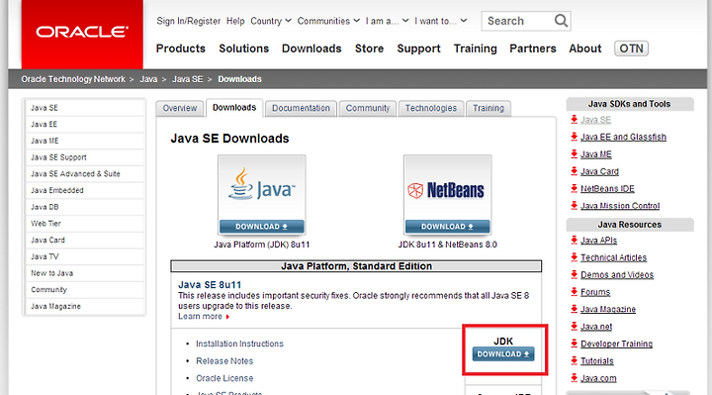The height and width of the screenshot is (395, 712).
Task: Open Installation Instructions link
Action: (239, 344)
